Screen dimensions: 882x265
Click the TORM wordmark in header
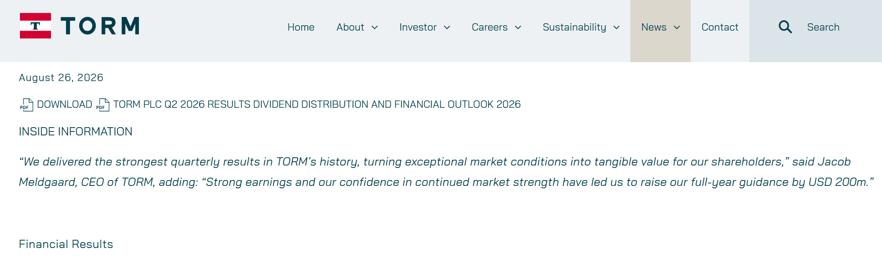[x=100, y=26]
